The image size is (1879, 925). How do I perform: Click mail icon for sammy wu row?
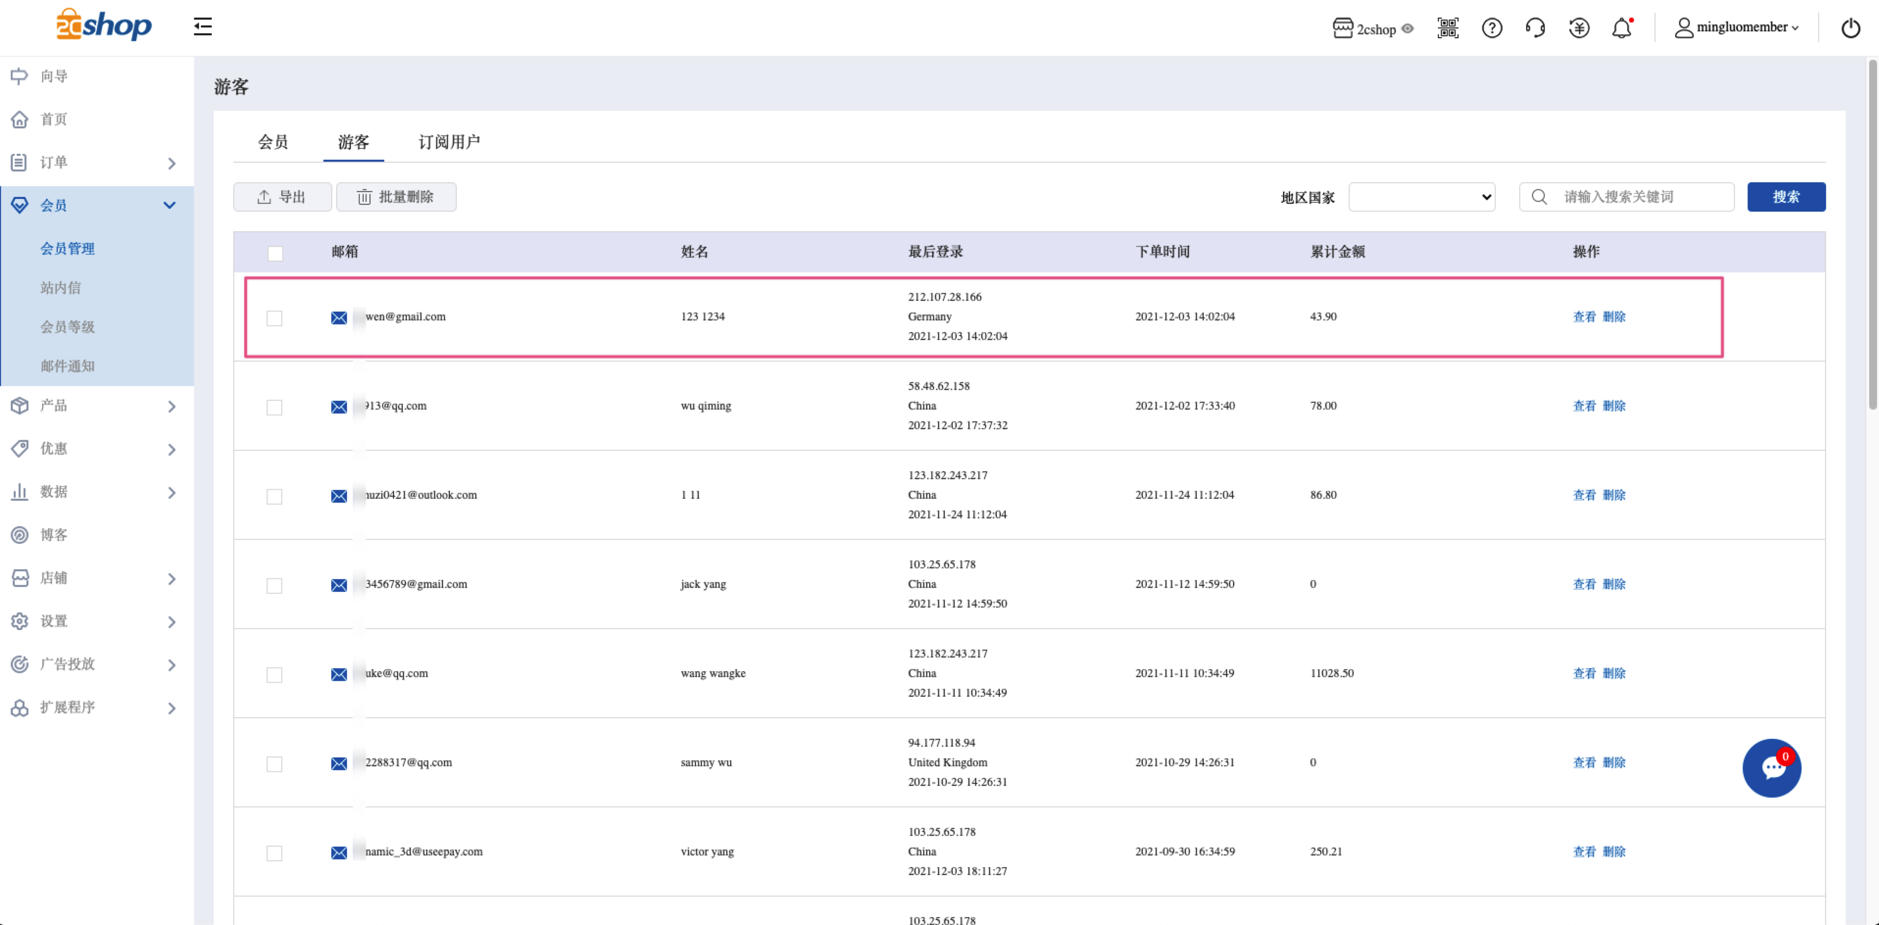339,764
